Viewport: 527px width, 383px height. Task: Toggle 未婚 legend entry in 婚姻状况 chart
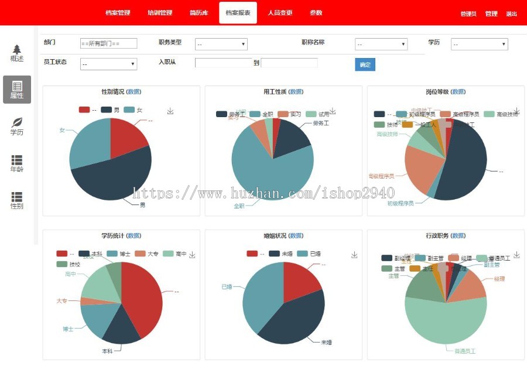(x=280, y=254)
